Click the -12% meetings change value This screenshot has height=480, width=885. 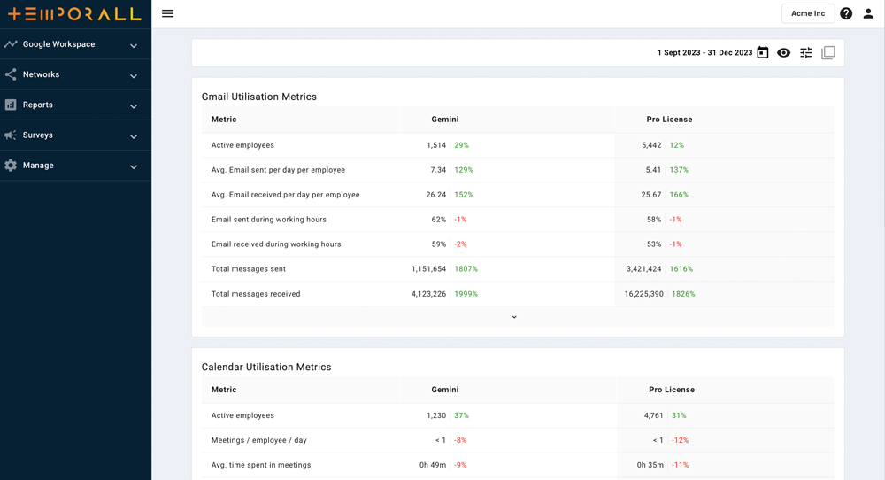pyautogui.click(x=680, y=440)
